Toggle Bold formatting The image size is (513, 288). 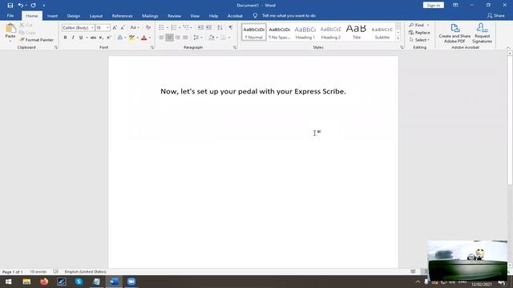(66, 38)
